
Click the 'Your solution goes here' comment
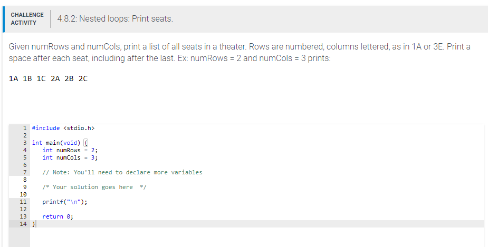(93, 187)
